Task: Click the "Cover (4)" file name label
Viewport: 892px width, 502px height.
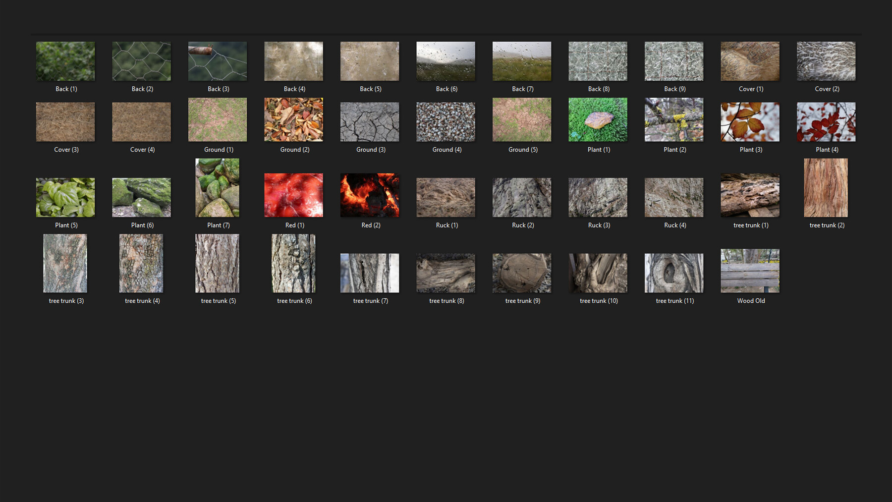Action: point(142,150)
